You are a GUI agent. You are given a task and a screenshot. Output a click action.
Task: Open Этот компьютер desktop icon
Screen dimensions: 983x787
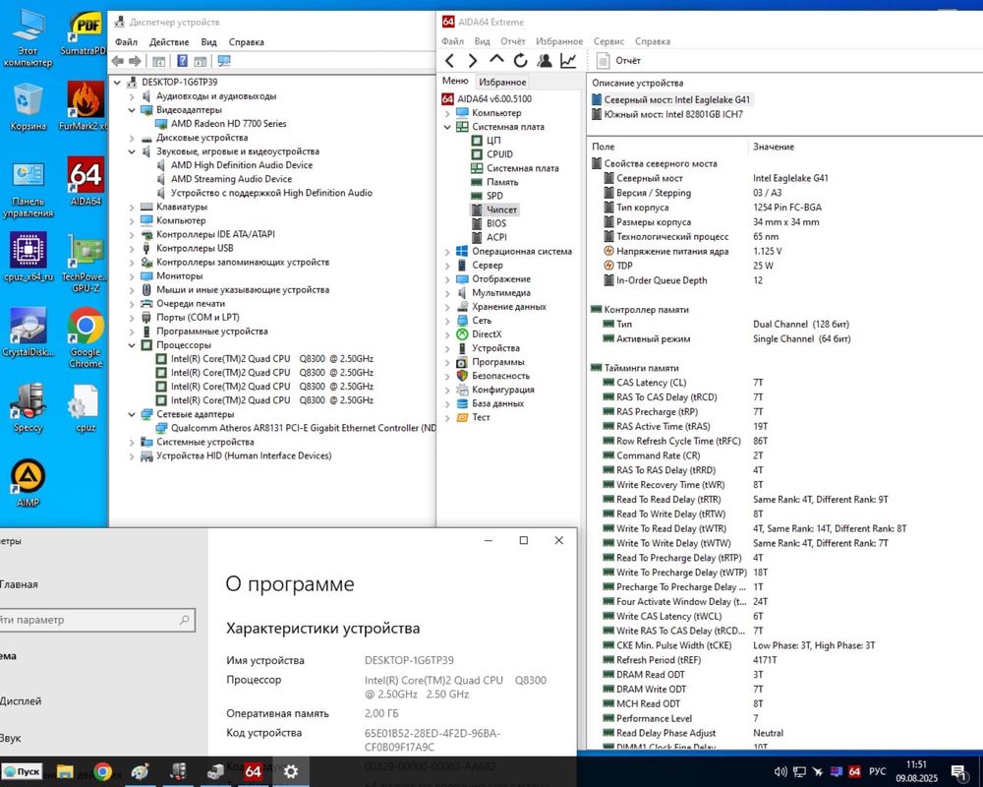tap(28, 36)
